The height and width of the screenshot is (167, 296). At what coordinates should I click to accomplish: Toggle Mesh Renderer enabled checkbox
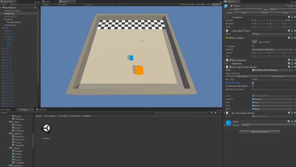point(230,60)
